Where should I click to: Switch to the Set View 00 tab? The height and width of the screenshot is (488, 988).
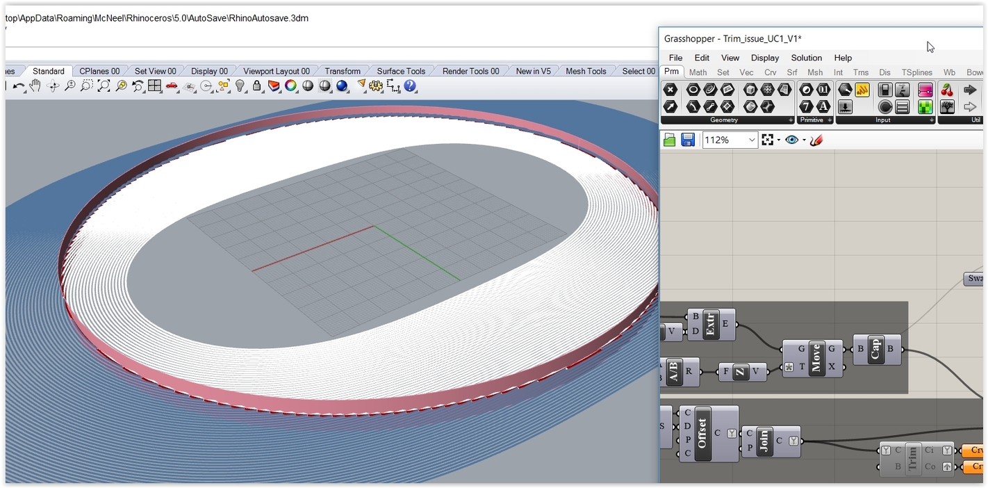(x=156, y=71)
